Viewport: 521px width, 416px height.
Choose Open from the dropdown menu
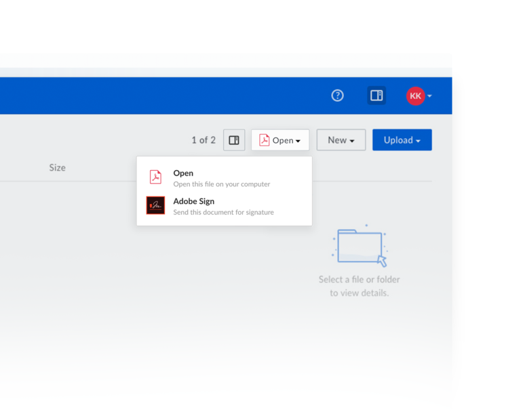tap(183, 173)
